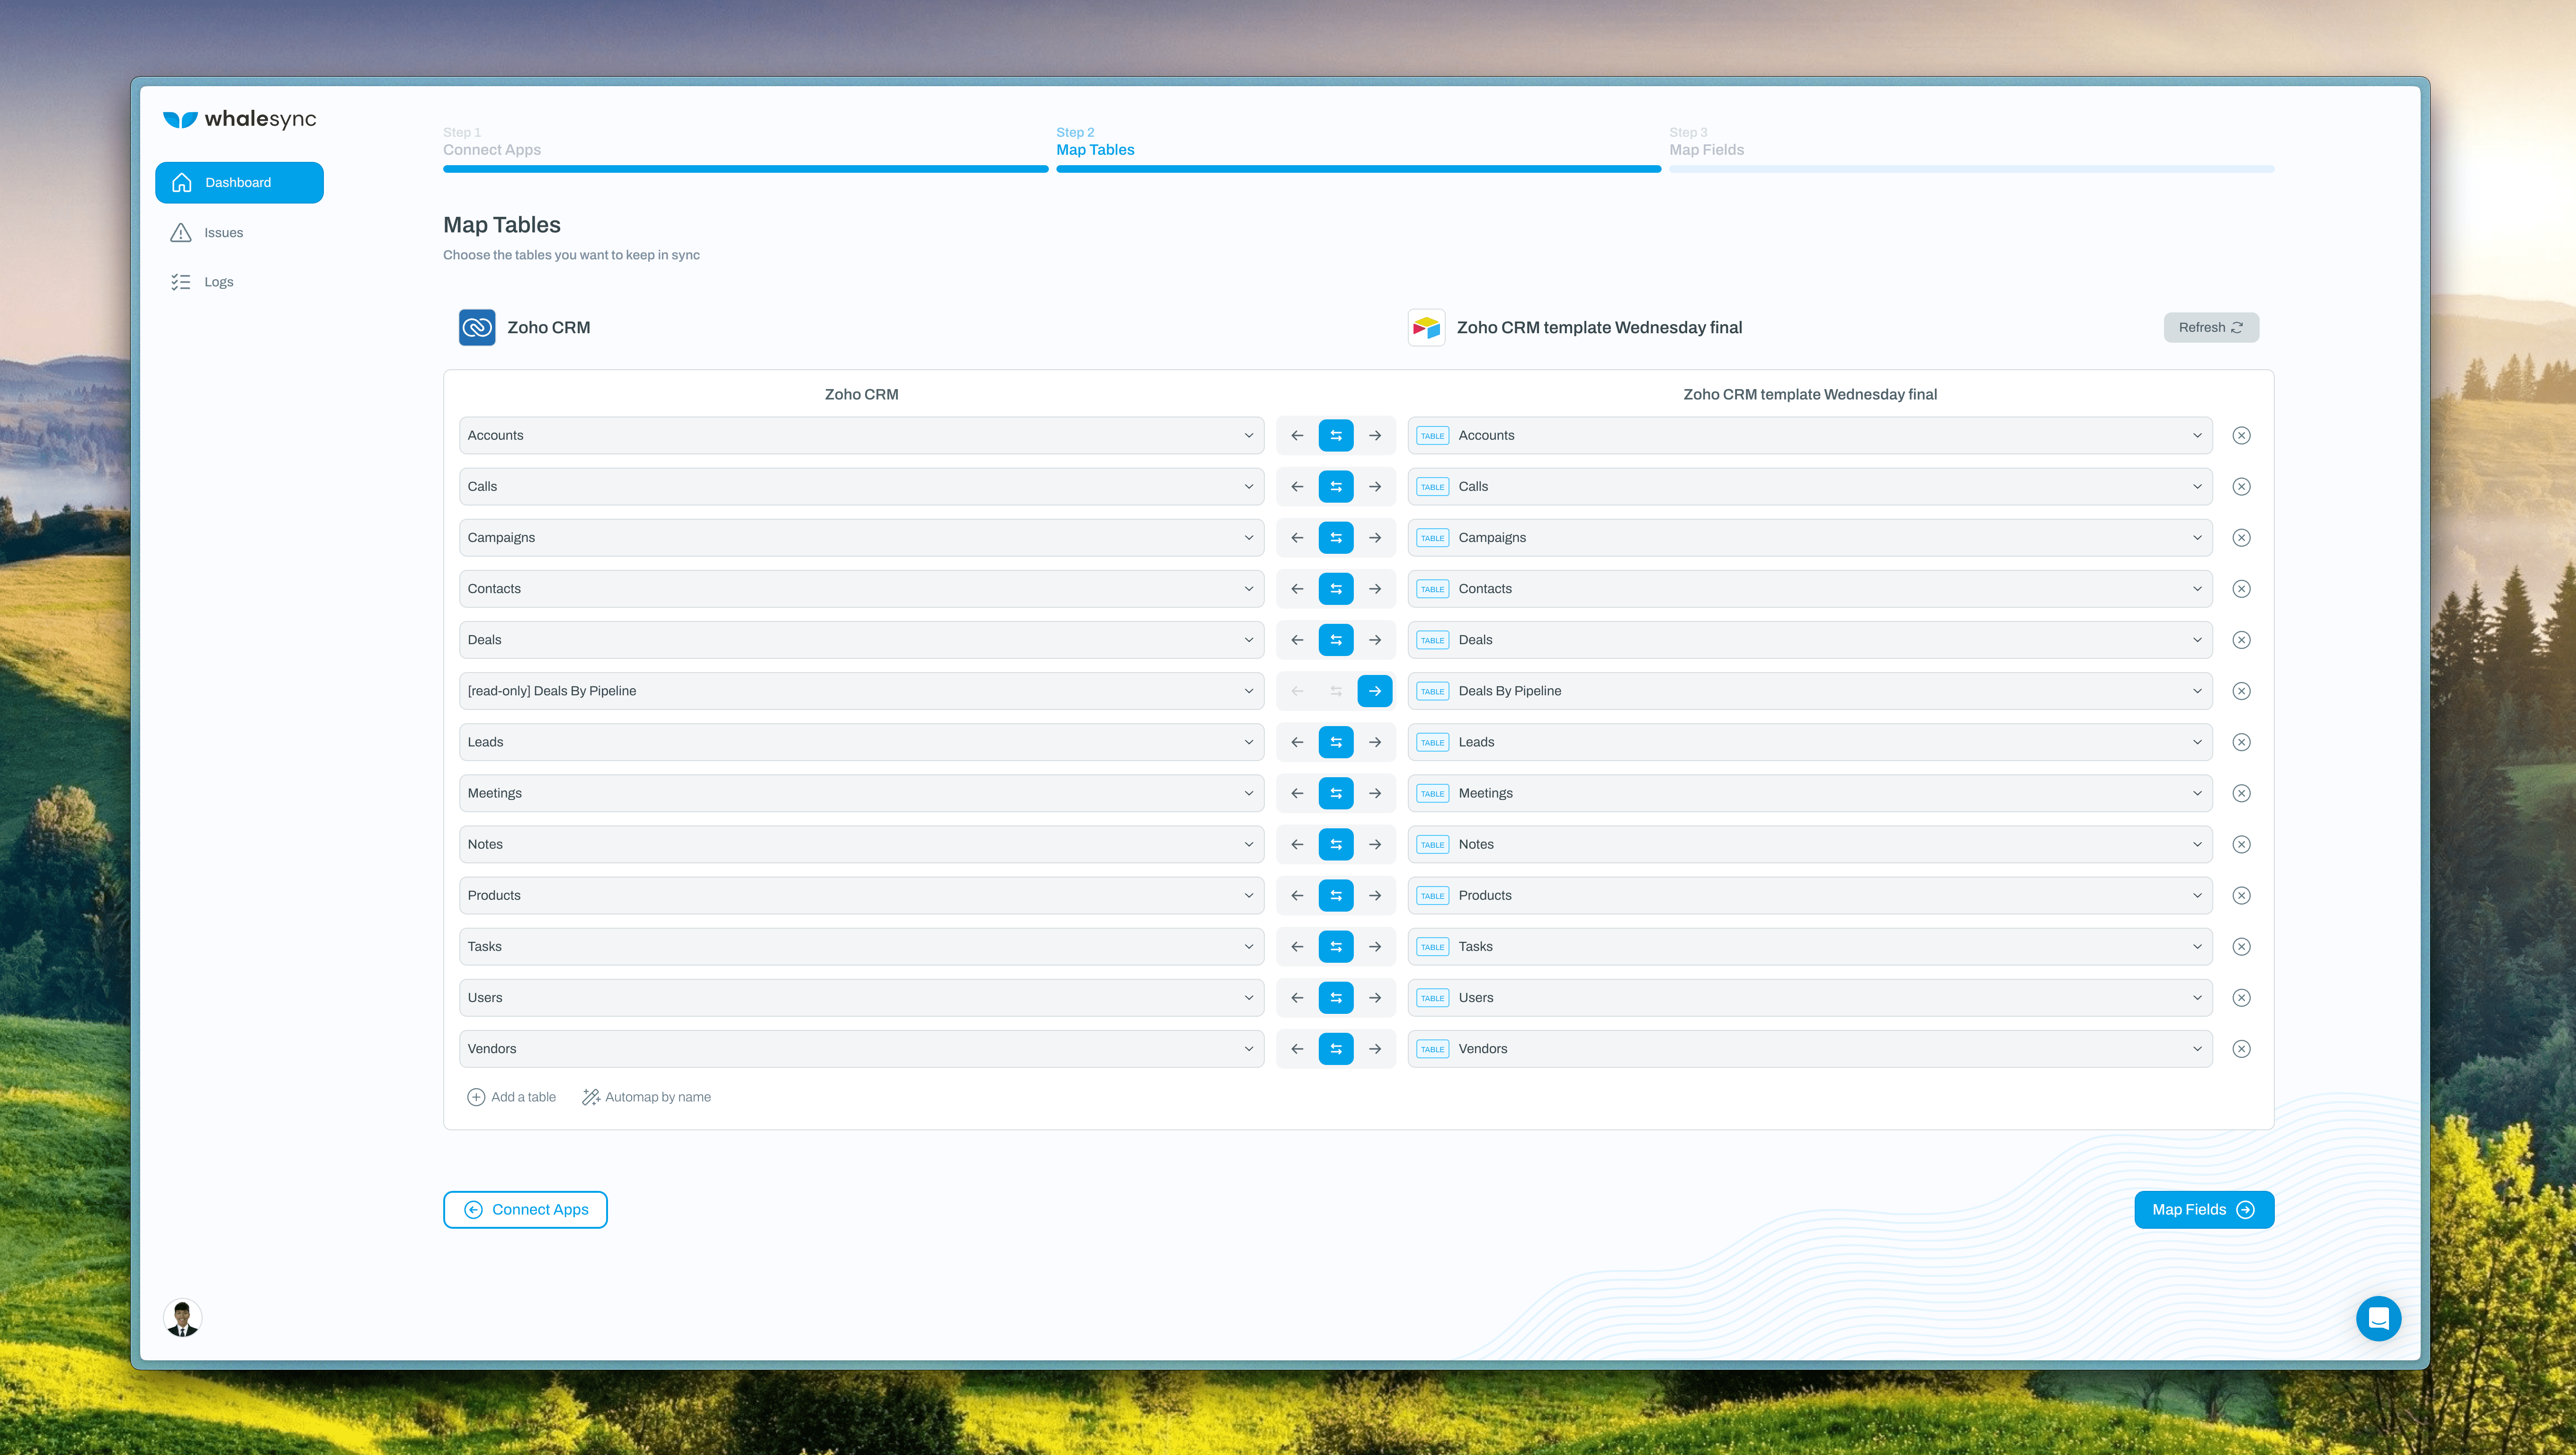This screenshot has width=2576, height=1455.
Task: Select one-way right sync for Deals By Pipeline
Action: (1375, 691)
